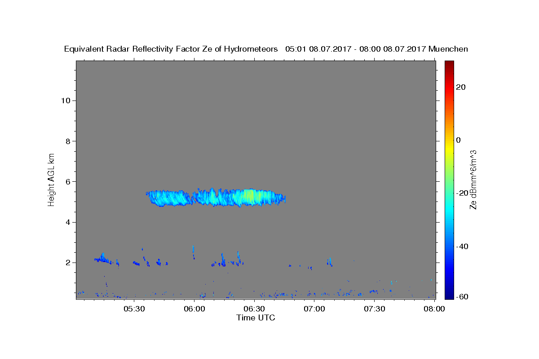539x359 pixels.
Task: Click the 07:00 time tick label
Action: click(x=314, y=309)
